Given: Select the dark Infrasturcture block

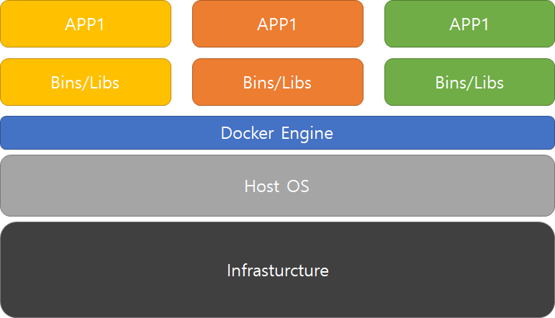Looking at the screenshot, I should click(278, 270).
